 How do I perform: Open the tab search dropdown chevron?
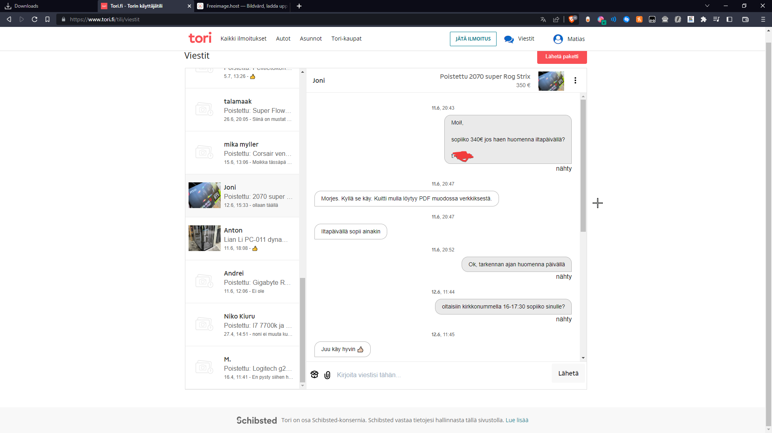coord(707,6)
